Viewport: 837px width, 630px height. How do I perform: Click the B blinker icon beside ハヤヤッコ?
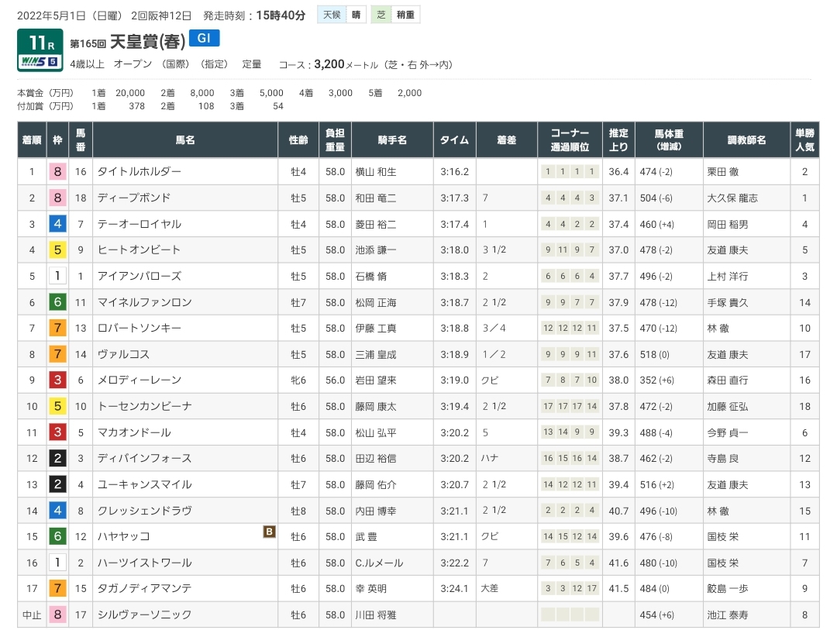[269, 532]
